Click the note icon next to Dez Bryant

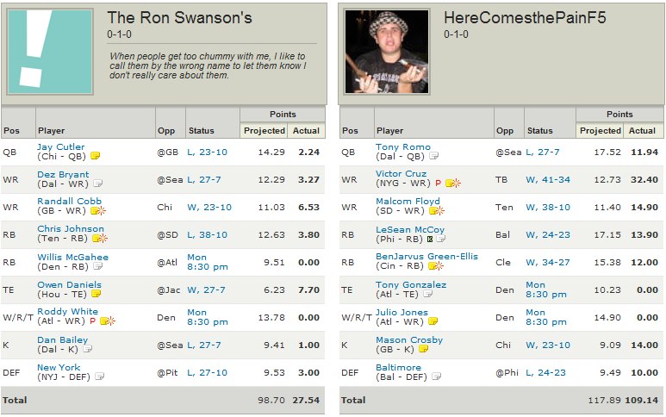pyautogui.click(x=98, y=184)
